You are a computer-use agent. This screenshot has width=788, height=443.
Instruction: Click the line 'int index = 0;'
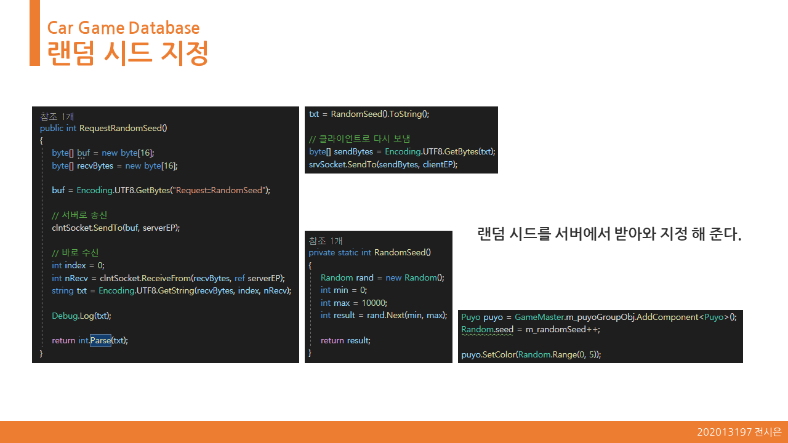pos(78,265)
